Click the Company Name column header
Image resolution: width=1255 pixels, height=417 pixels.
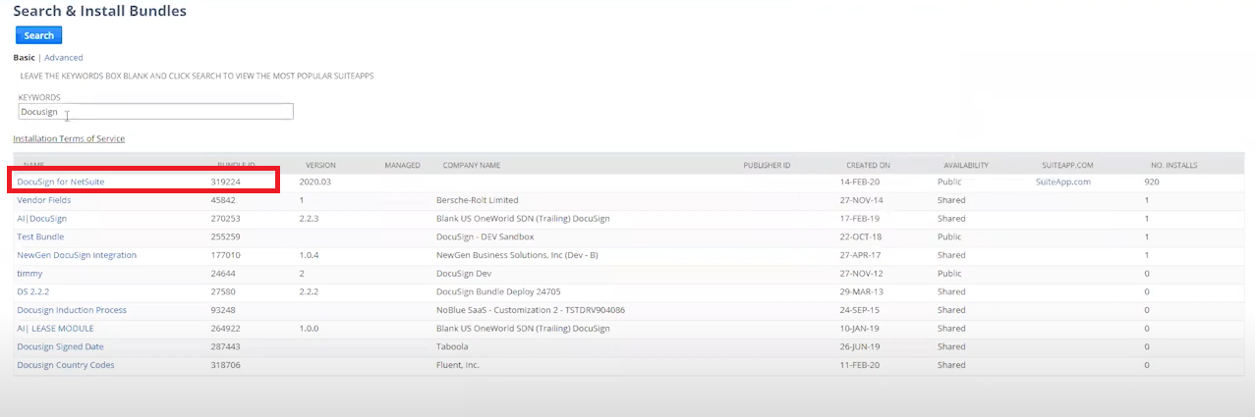point(472,165)
